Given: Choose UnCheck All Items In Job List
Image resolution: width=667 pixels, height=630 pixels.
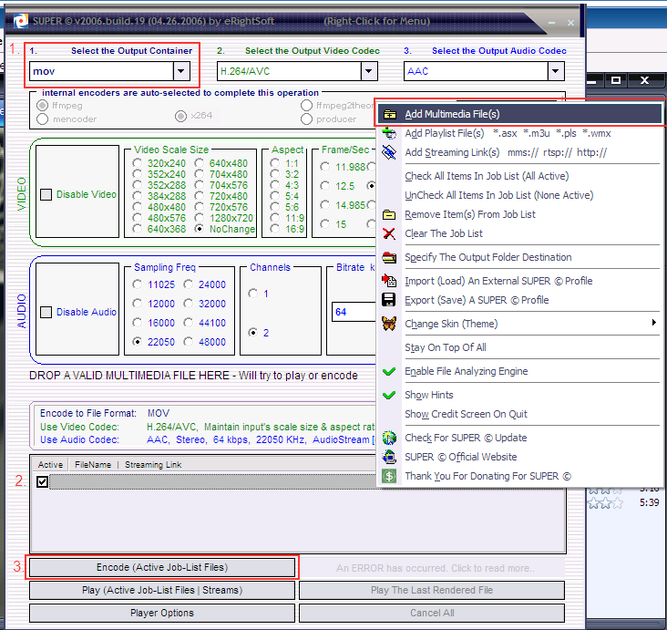Looking at the screenshot, I should [x=499, y=195].
